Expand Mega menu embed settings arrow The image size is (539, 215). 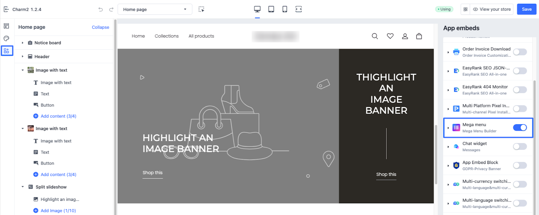tap(448, 128)
